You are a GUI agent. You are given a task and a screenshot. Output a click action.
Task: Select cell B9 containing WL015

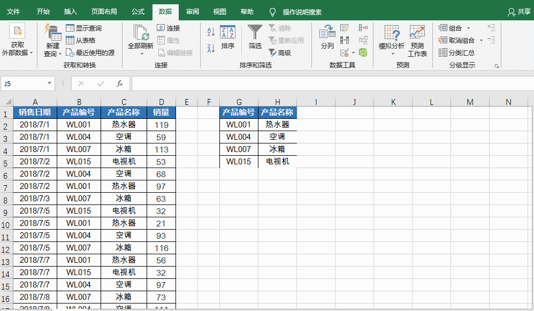coord(79,210)
